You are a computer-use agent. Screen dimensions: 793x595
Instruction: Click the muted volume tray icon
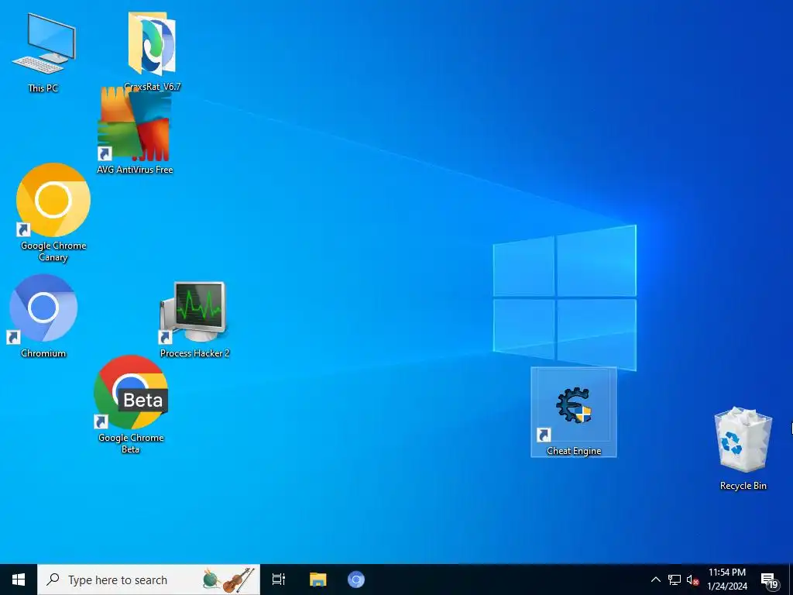(692, 580)
